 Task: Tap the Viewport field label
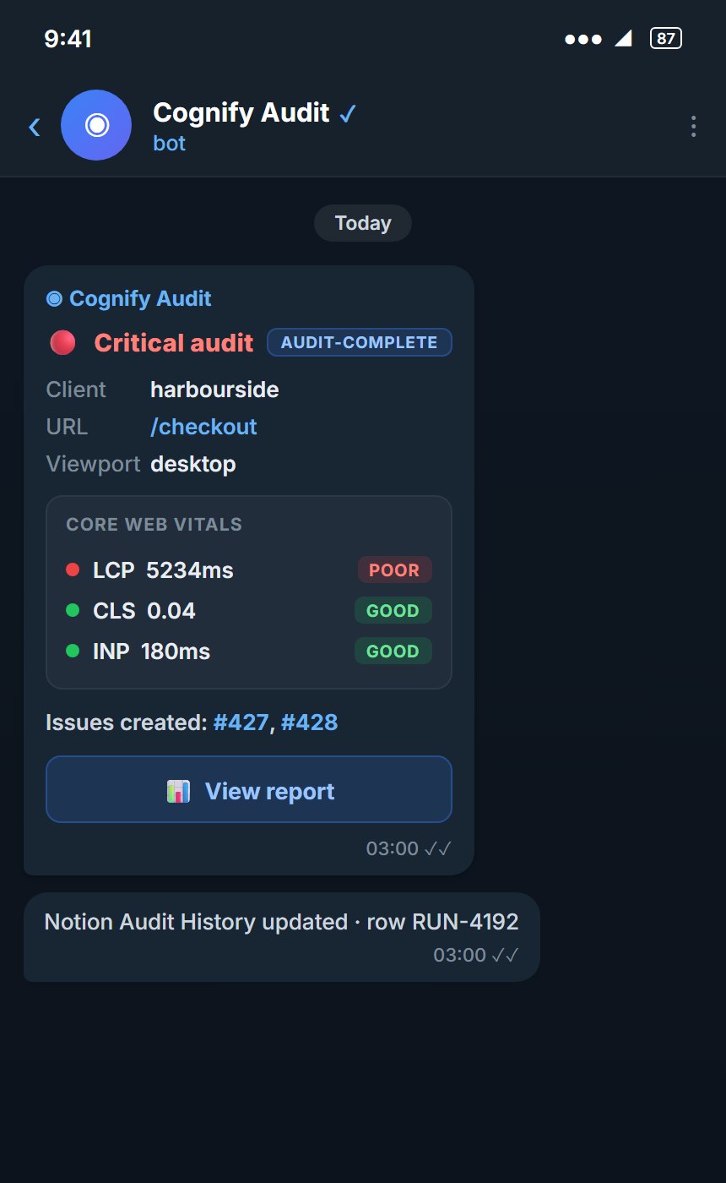[93, 464]
